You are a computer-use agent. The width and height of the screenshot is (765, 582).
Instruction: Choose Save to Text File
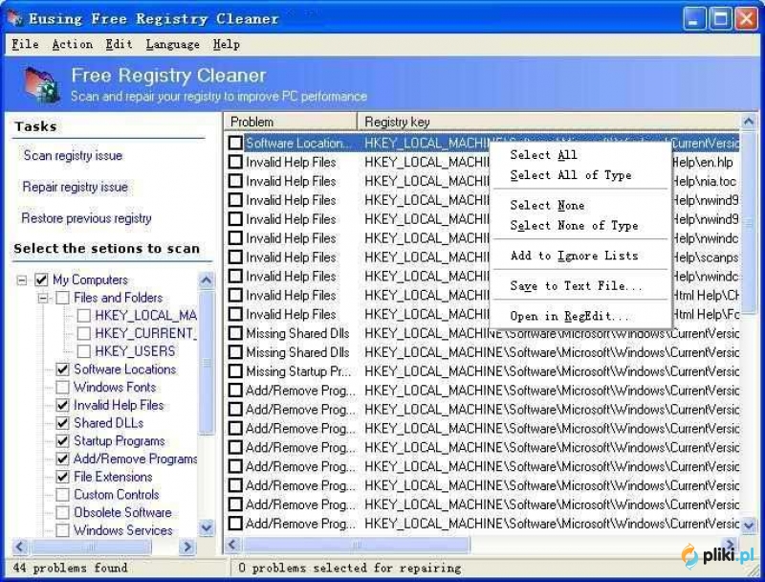[577, 285]
